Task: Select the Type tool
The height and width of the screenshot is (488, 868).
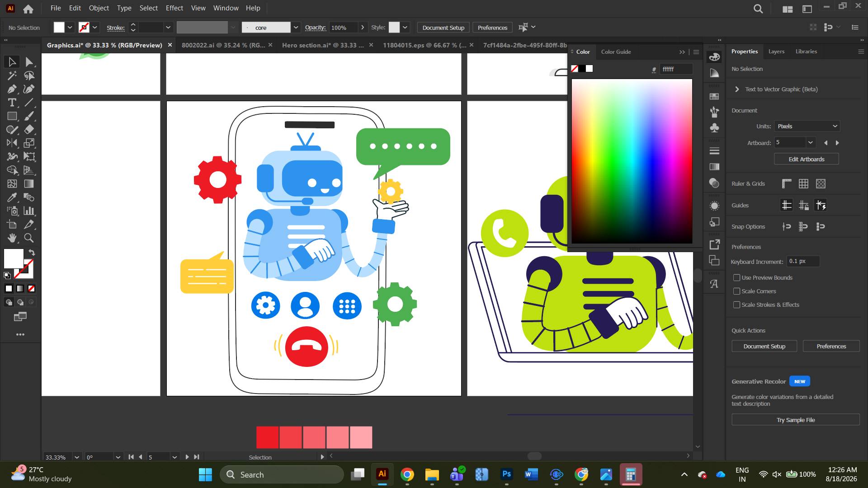Action: coord(12,103)
